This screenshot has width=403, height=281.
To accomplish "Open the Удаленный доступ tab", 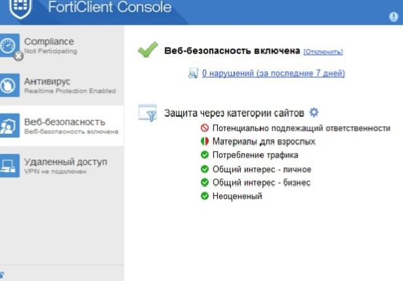I will point(62,166).
